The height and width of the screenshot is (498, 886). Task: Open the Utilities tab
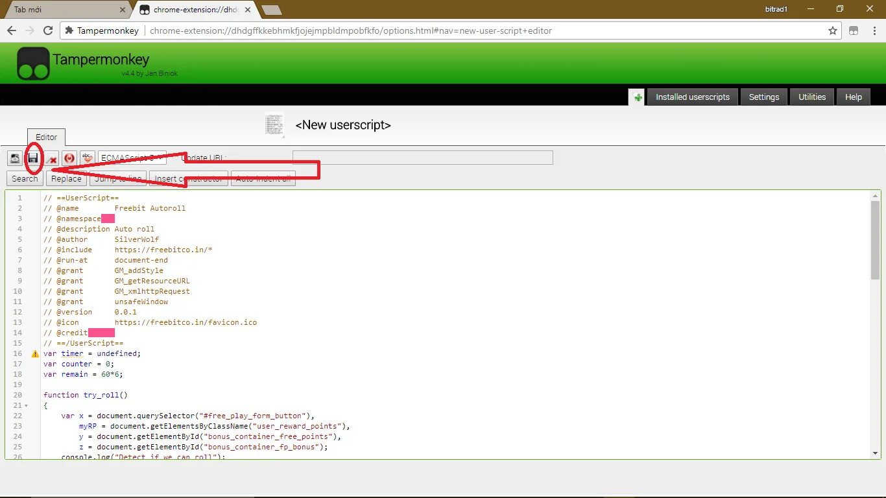(x=812, y=97)
